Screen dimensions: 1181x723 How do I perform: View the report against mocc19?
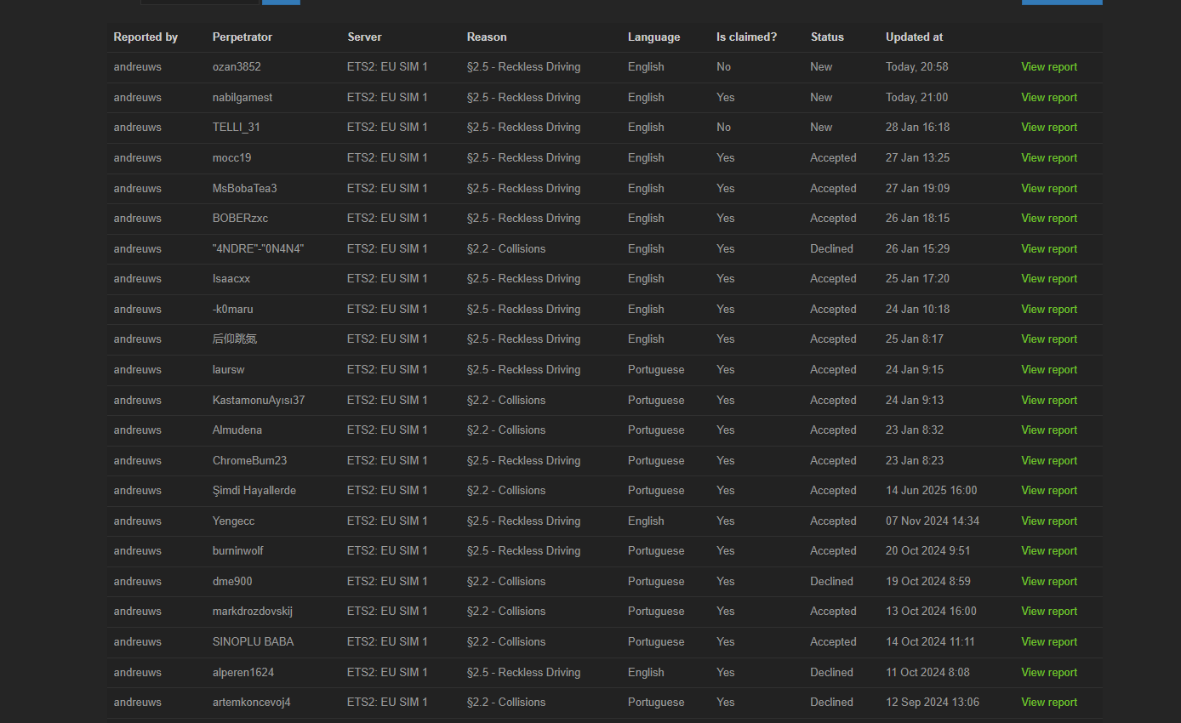(1048, 158)
